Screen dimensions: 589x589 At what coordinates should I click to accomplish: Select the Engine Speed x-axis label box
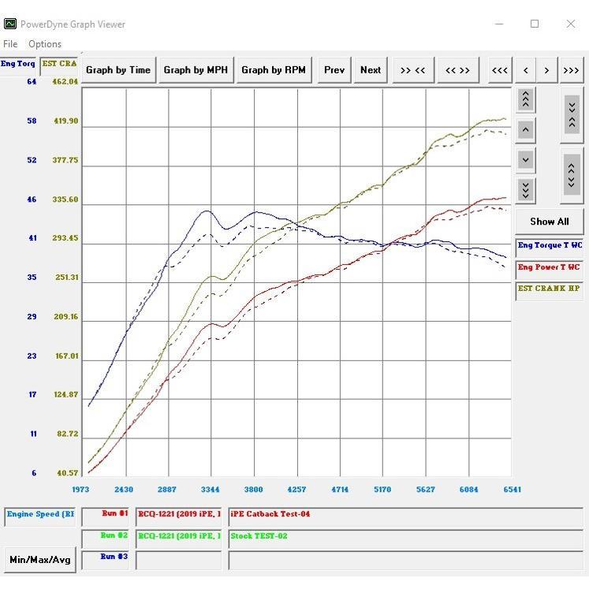point(40,516)
